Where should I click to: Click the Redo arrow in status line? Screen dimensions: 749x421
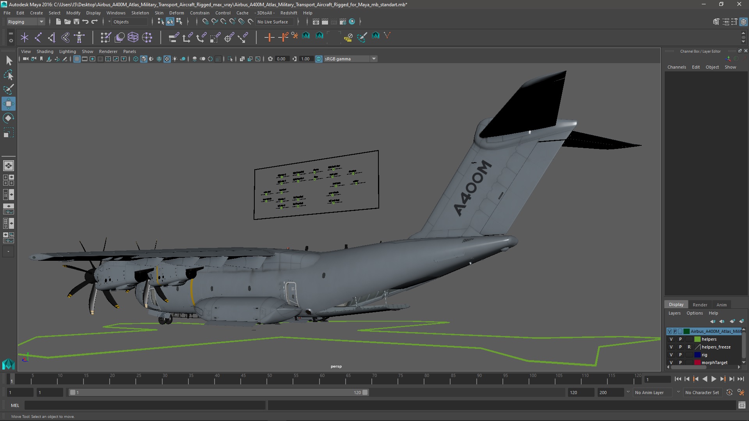[94, 22]
